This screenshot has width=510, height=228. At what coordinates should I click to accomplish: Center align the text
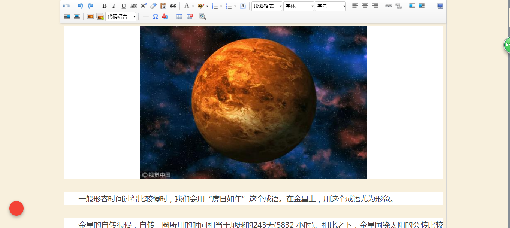point(365,6)
